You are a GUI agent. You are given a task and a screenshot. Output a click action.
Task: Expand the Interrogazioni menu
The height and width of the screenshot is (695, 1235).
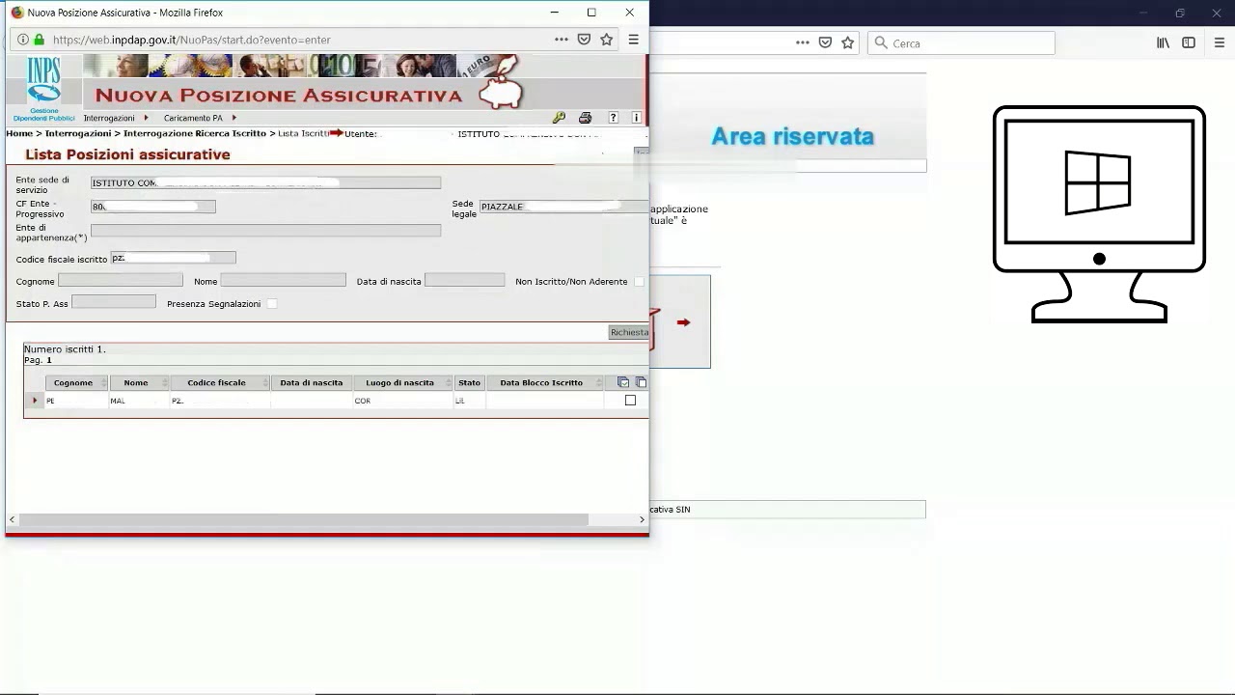(116, 118)
